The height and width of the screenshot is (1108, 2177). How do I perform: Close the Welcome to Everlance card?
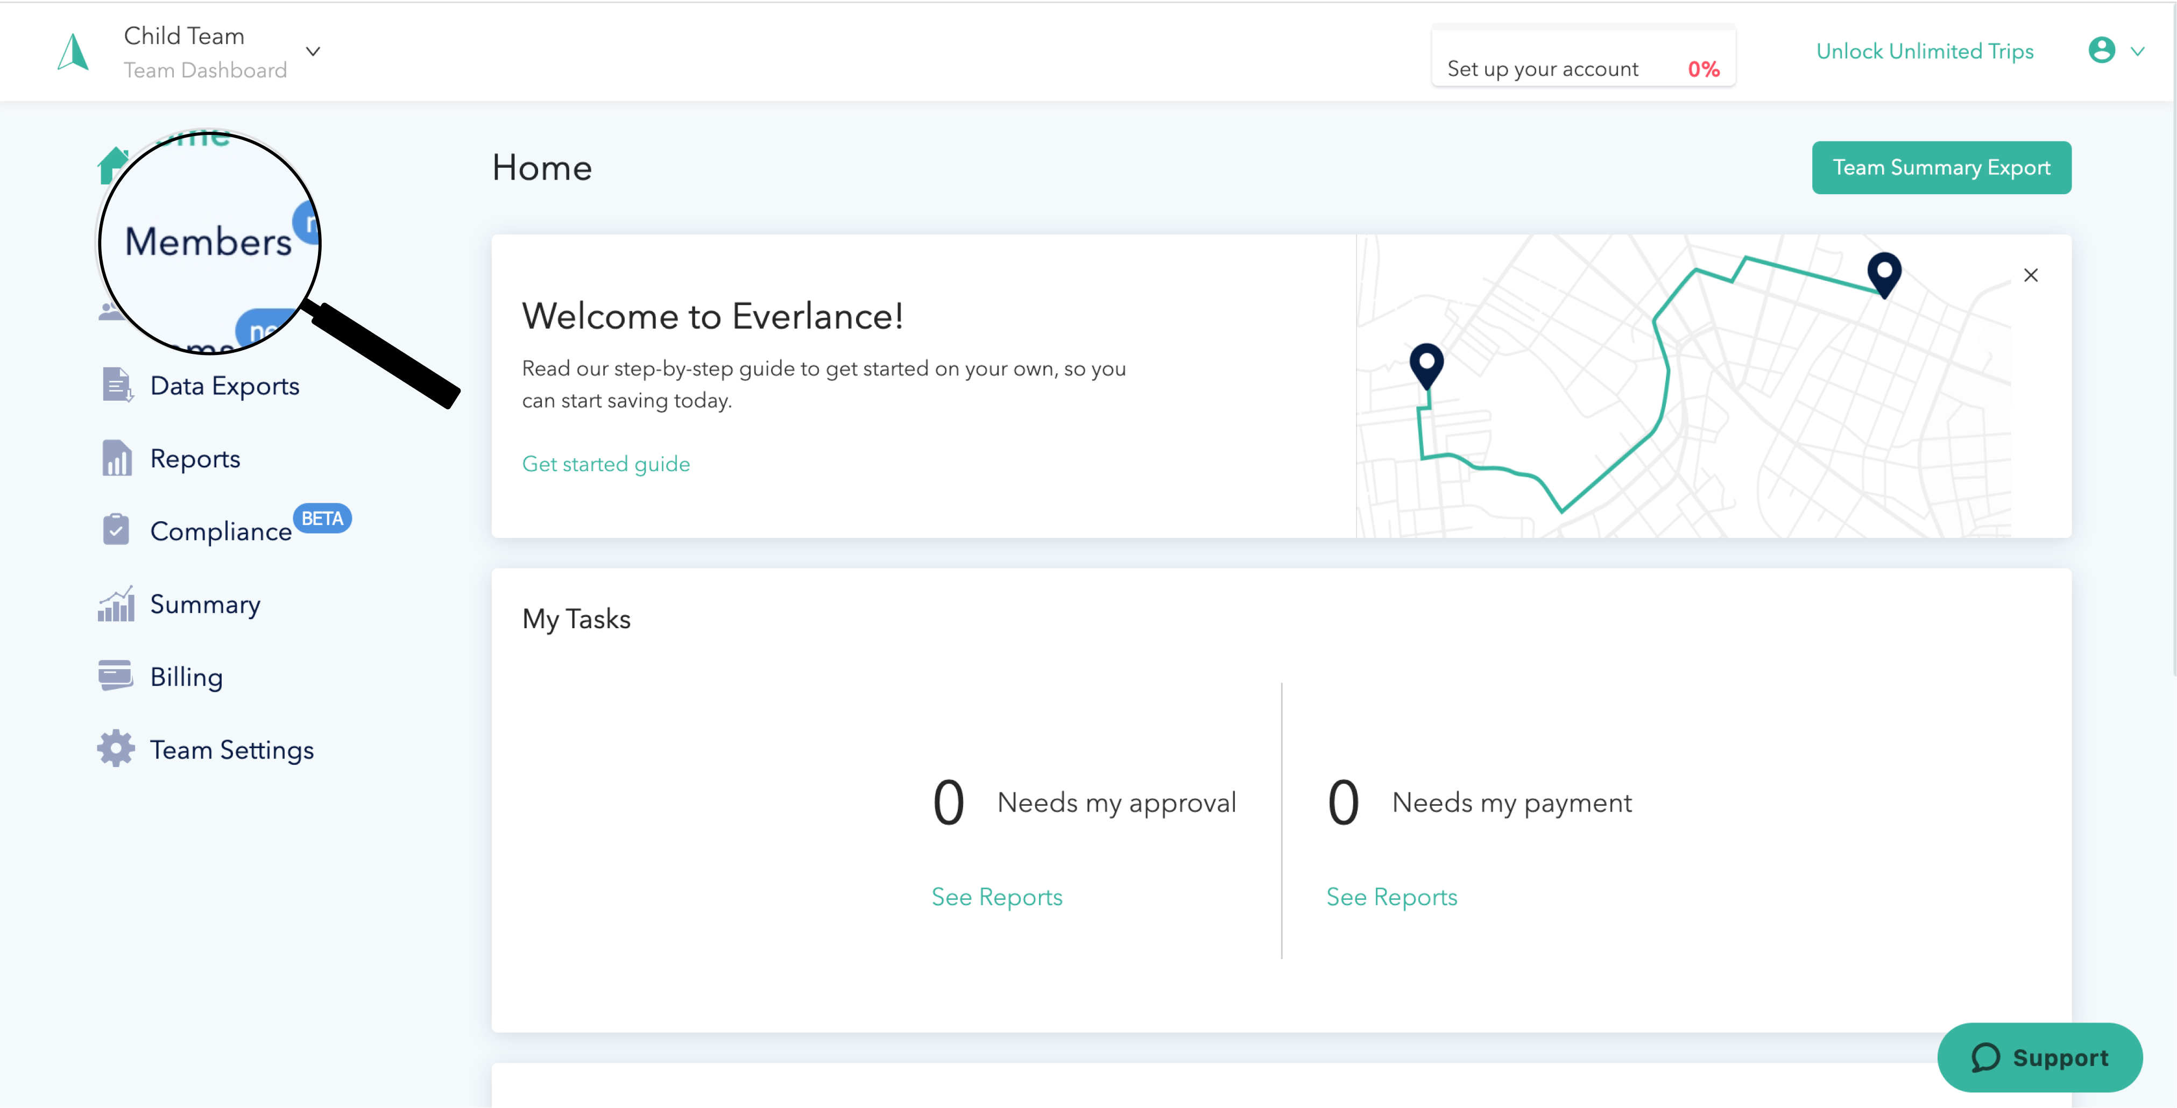(x=2031, y=275)
